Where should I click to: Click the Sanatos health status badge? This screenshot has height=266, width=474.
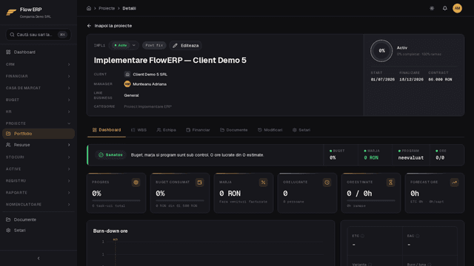pos(110,154)
